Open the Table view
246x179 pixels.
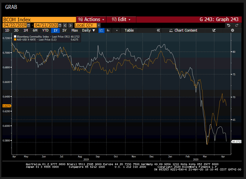click(x=129, y=30)
